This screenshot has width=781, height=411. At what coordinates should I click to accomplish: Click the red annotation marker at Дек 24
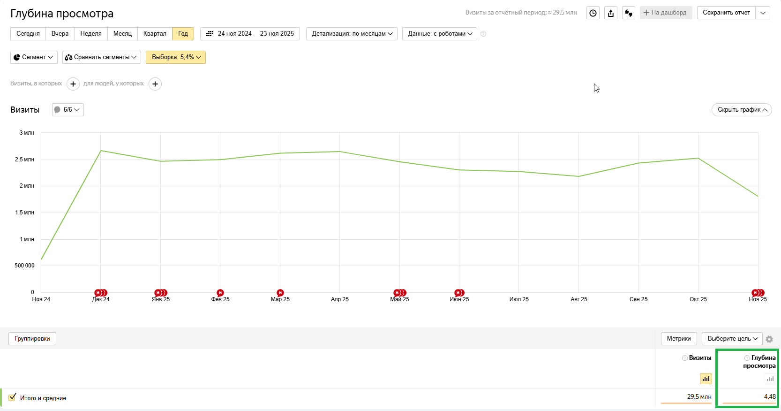pos(100,293)
